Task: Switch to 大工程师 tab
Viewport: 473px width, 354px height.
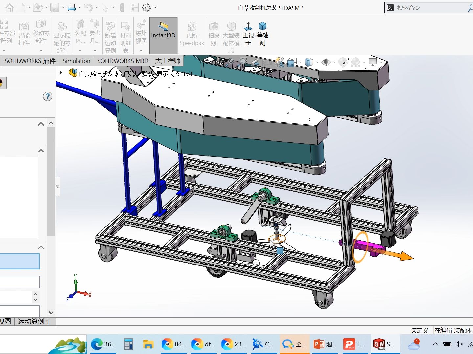Action: coord(168,61)
